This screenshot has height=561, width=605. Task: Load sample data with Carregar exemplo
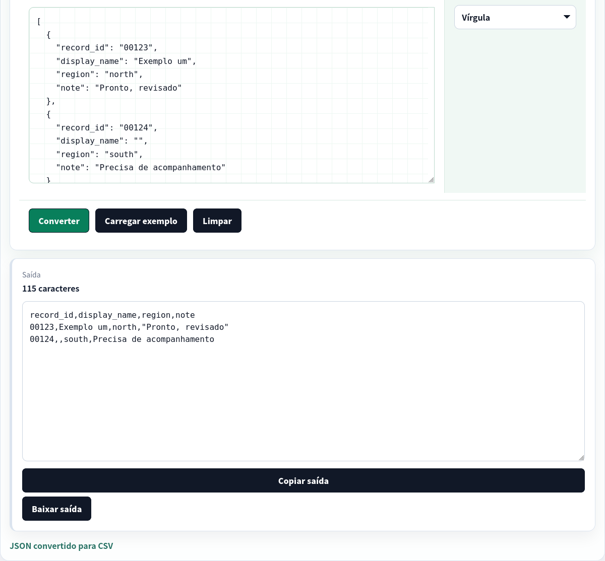pyautogui.click(x=141, y=221)
